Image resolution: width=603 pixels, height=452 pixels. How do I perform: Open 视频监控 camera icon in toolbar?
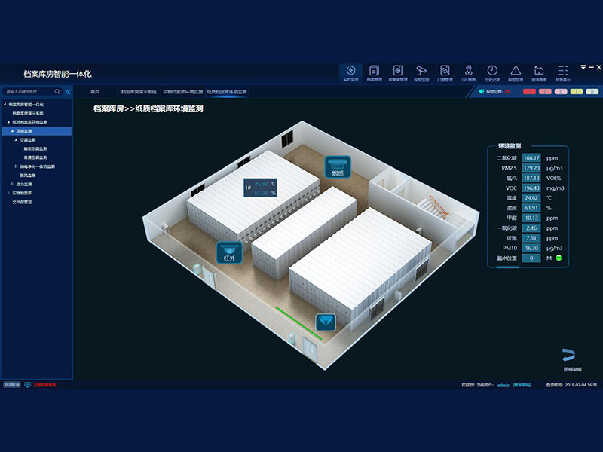[x=421, y=72]
